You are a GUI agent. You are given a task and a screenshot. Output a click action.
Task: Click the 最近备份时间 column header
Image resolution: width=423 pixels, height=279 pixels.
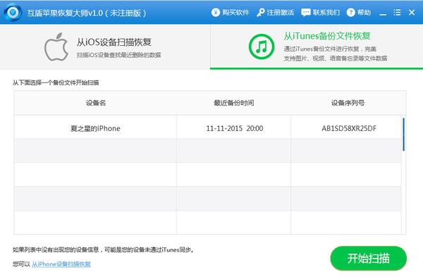[x=234, y=103]
